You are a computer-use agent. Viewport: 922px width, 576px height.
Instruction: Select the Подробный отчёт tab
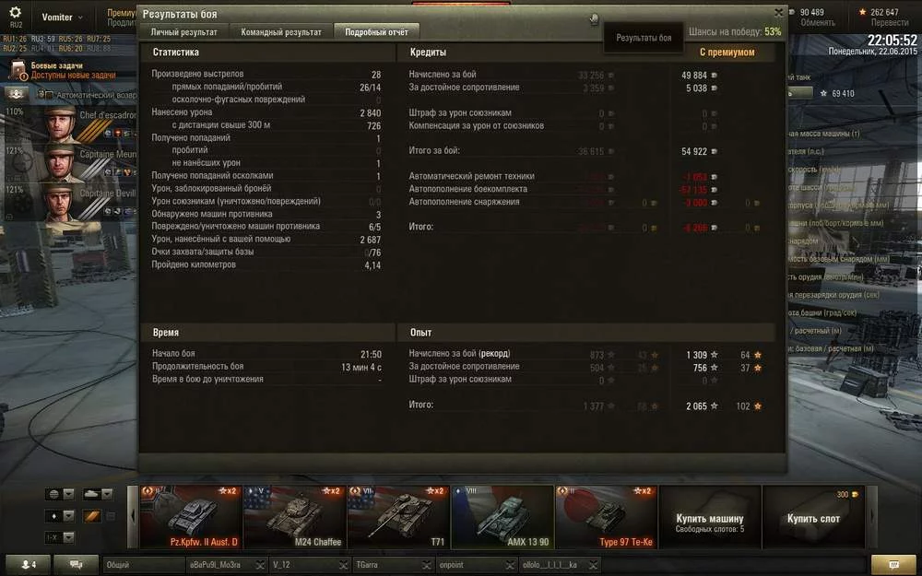coord(376,32)
